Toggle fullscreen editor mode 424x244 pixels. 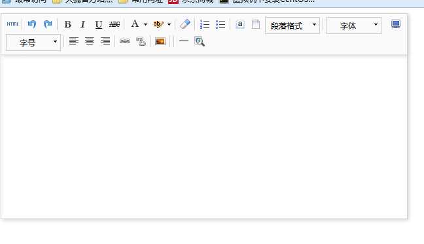[396, 24]
